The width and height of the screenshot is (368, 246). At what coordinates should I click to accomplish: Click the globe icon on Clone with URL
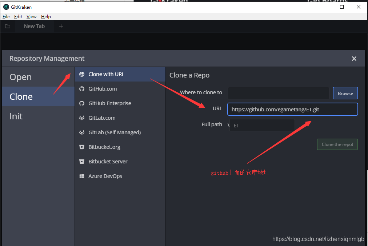(x=82, y=74)
